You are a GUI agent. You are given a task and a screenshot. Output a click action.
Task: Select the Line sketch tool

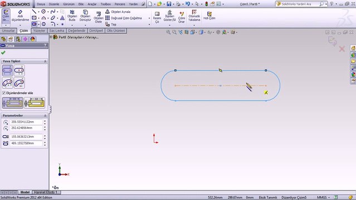click(34, 12)
